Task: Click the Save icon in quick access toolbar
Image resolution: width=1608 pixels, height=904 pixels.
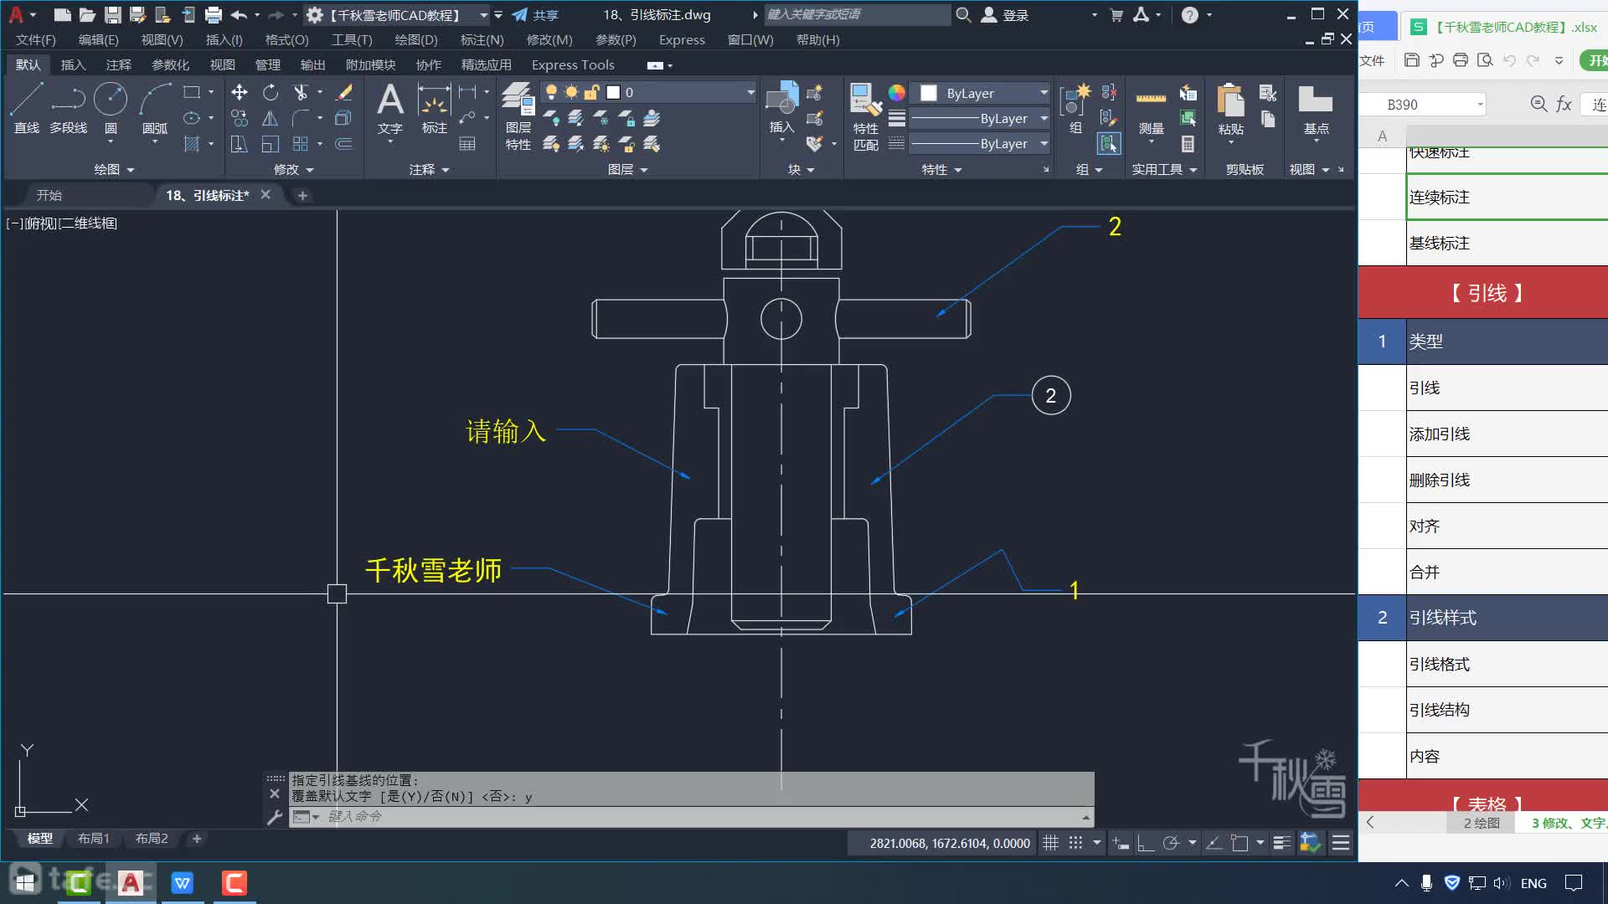Action: pyautogui.click(x=112, y=15)
